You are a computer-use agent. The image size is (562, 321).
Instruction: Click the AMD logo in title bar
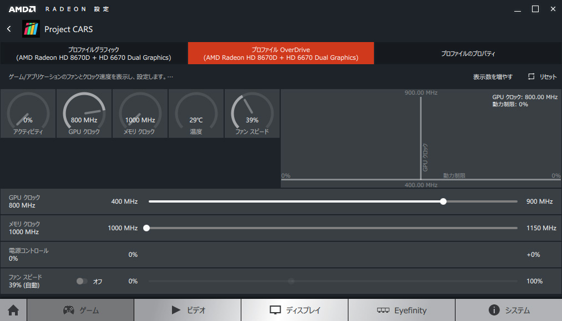(x=22, y=9)
